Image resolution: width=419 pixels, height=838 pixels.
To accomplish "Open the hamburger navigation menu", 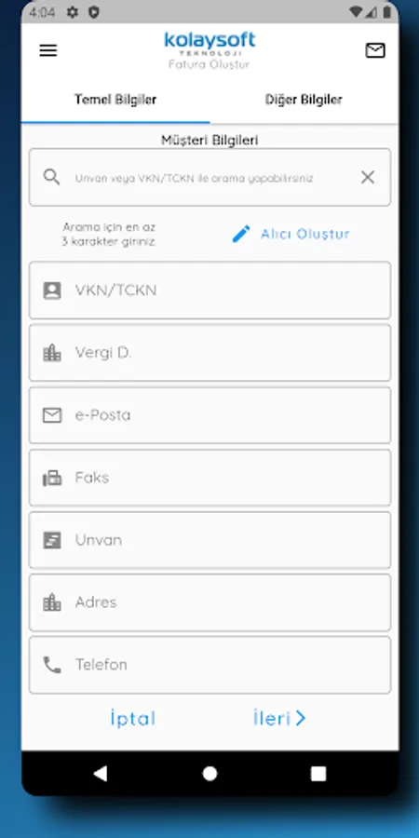I will 48,50.
